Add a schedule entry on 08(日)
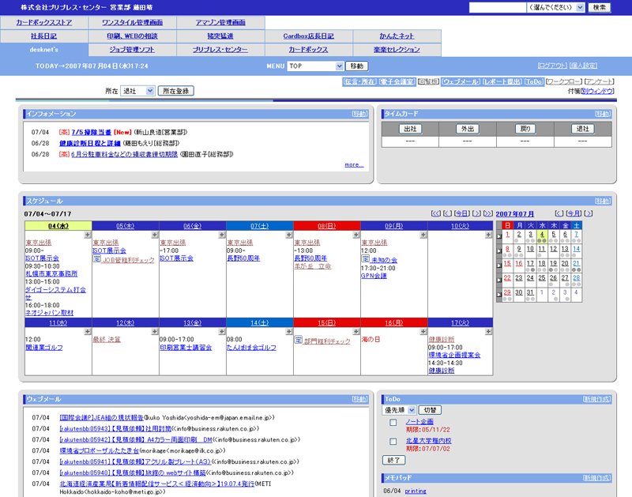 pyautogui.click(x=356, y=235)
